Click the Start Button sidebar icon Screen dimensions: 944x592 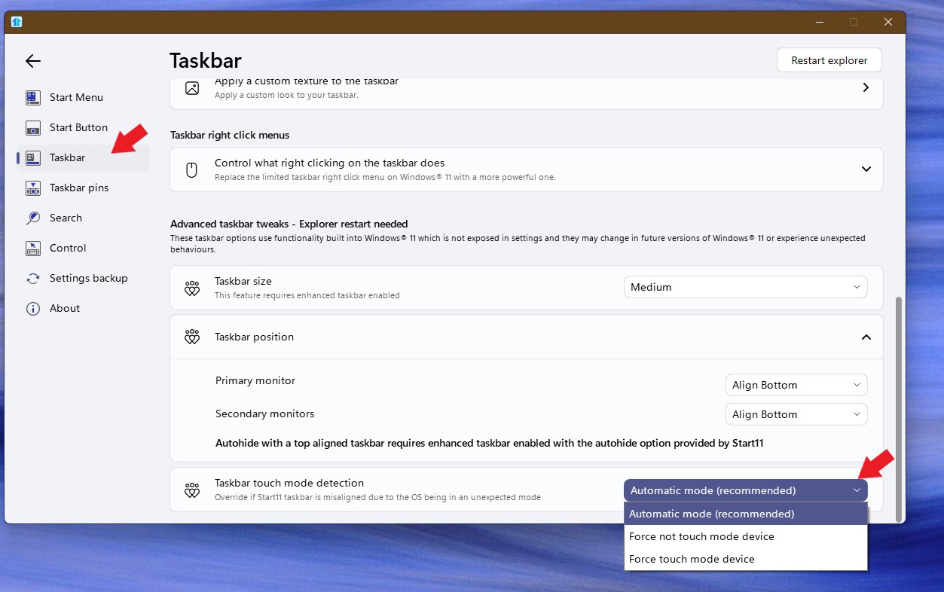33,127
